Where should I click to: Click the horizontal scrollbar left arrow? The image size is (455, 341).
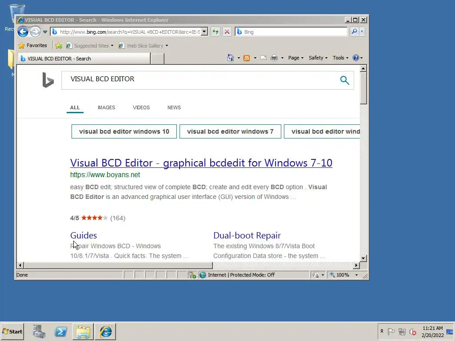(20, 265)
